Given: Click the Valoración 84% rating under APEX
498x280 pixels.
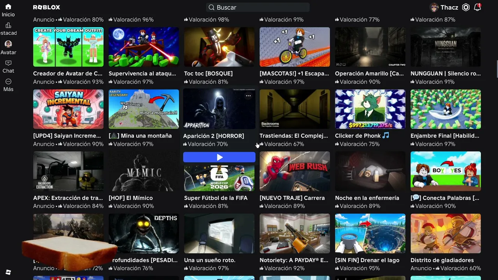Looking at the screenshot, I should [x=68, y=206].
